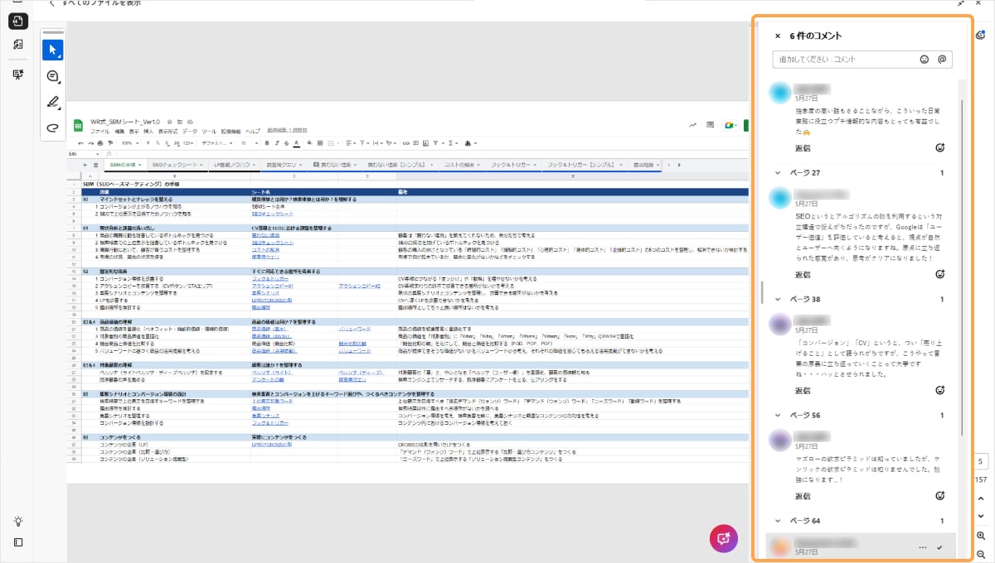The width and height of the screenshot is (995, 563).
Task: Close the 6件のコメント panel
Action: (x=777, y=36)
